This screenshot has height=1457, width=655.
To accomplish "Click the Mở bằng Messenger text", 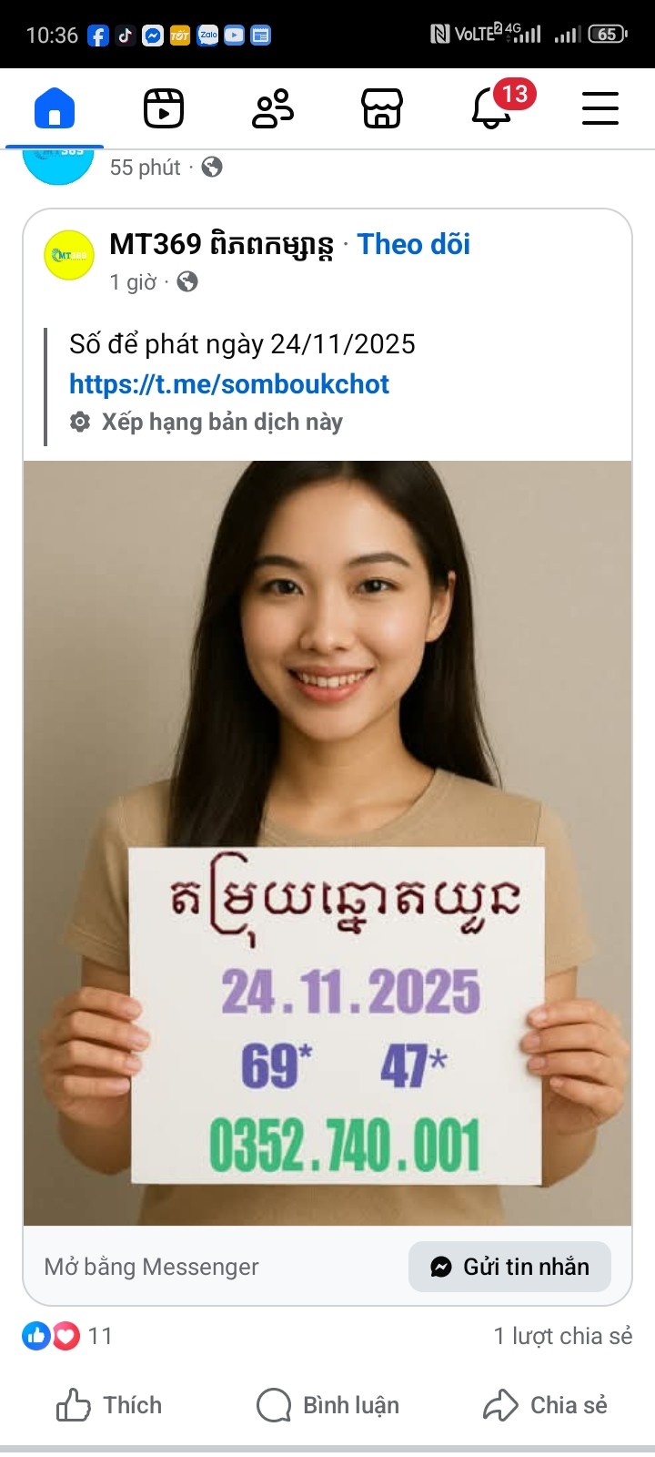I will click(x=152, y=1267).
